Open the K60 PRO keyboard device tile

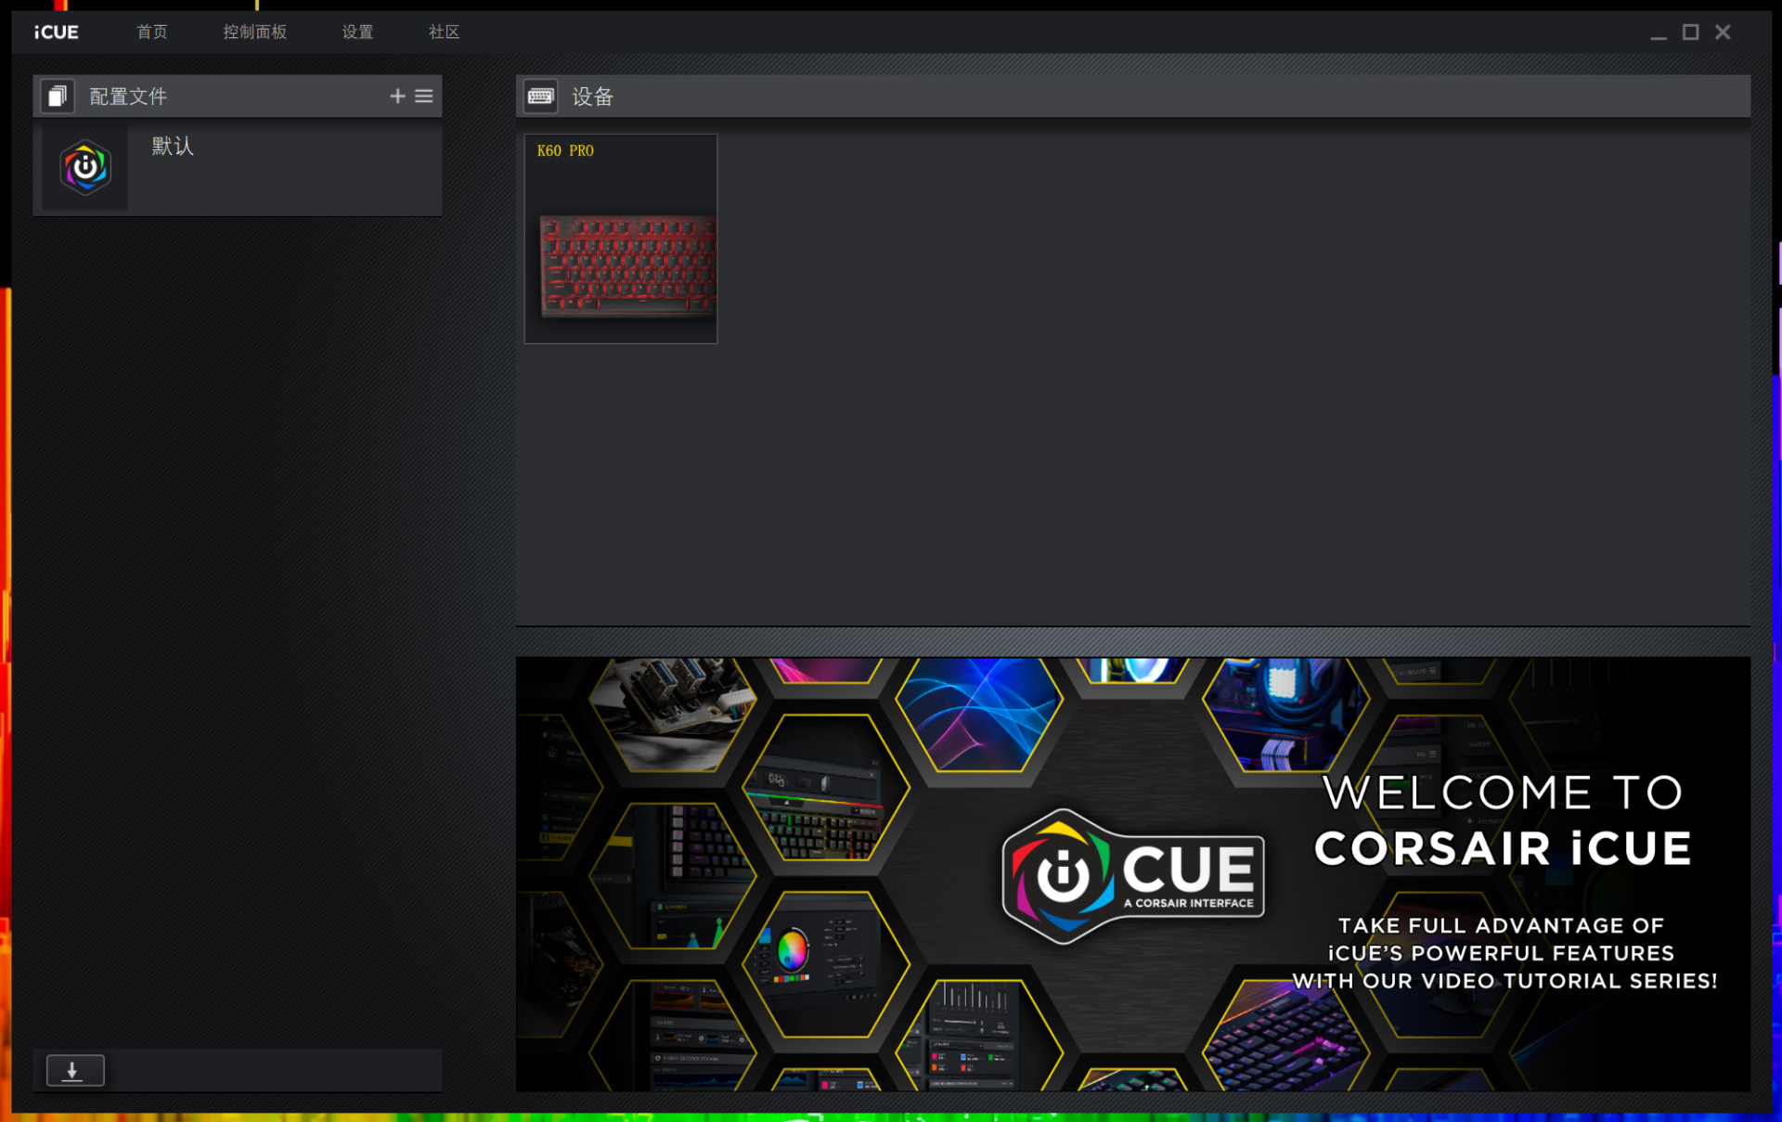point(621,239)
